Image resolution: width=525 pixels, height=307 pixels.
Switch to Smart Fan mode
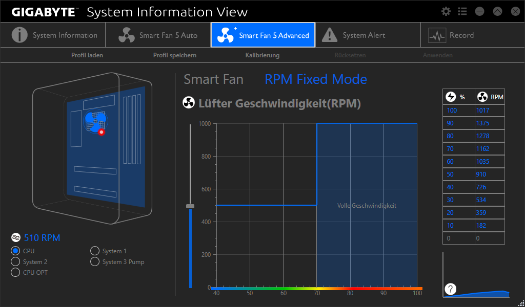pos(214,79)
